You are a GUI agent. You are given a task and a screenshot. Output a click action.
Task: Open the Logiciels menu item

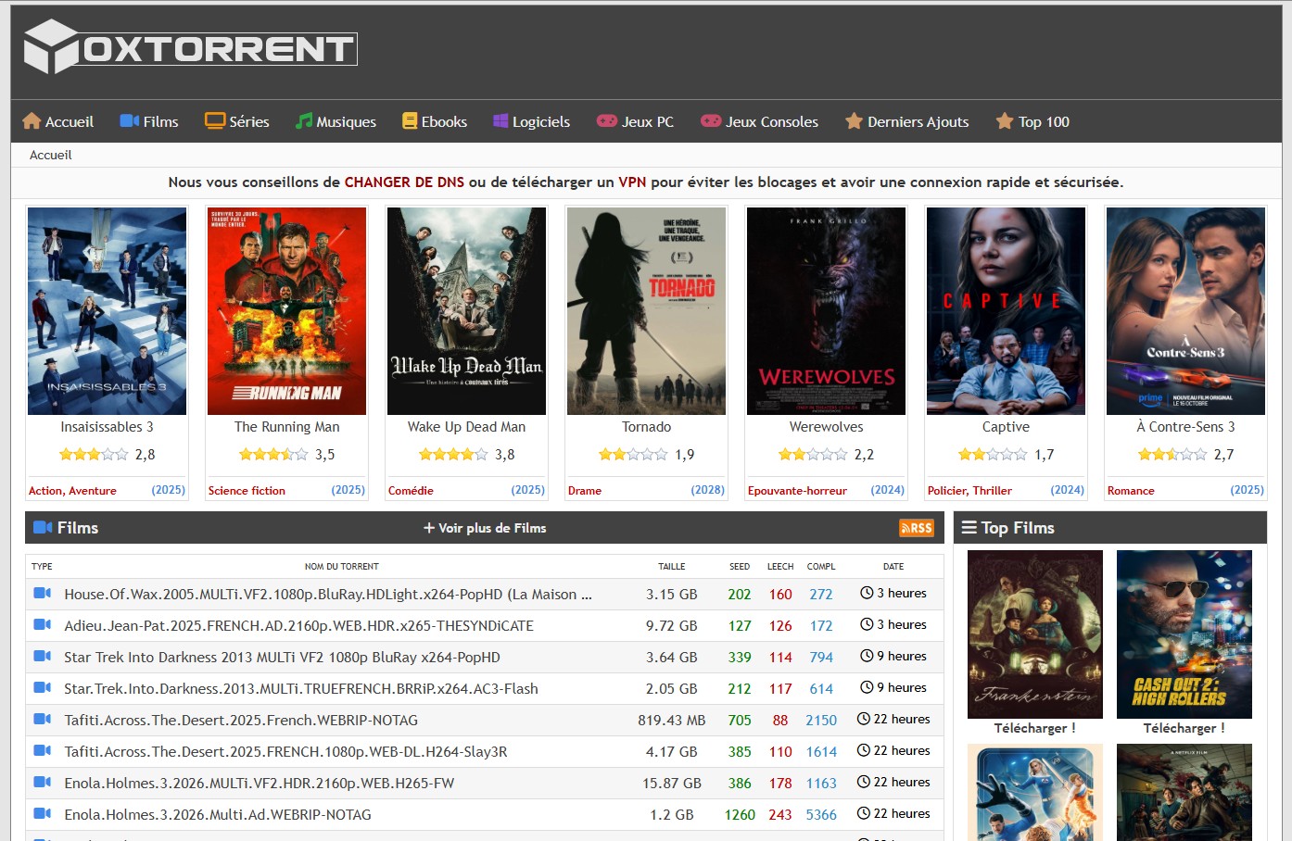click(x=531, y=121)
